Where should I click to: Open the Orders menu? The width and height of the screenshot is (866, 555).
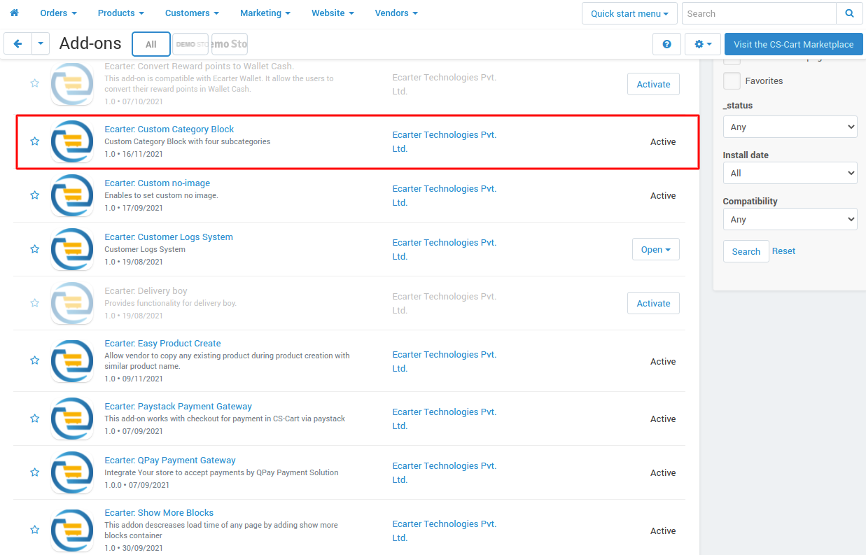[x=58, y=13]
